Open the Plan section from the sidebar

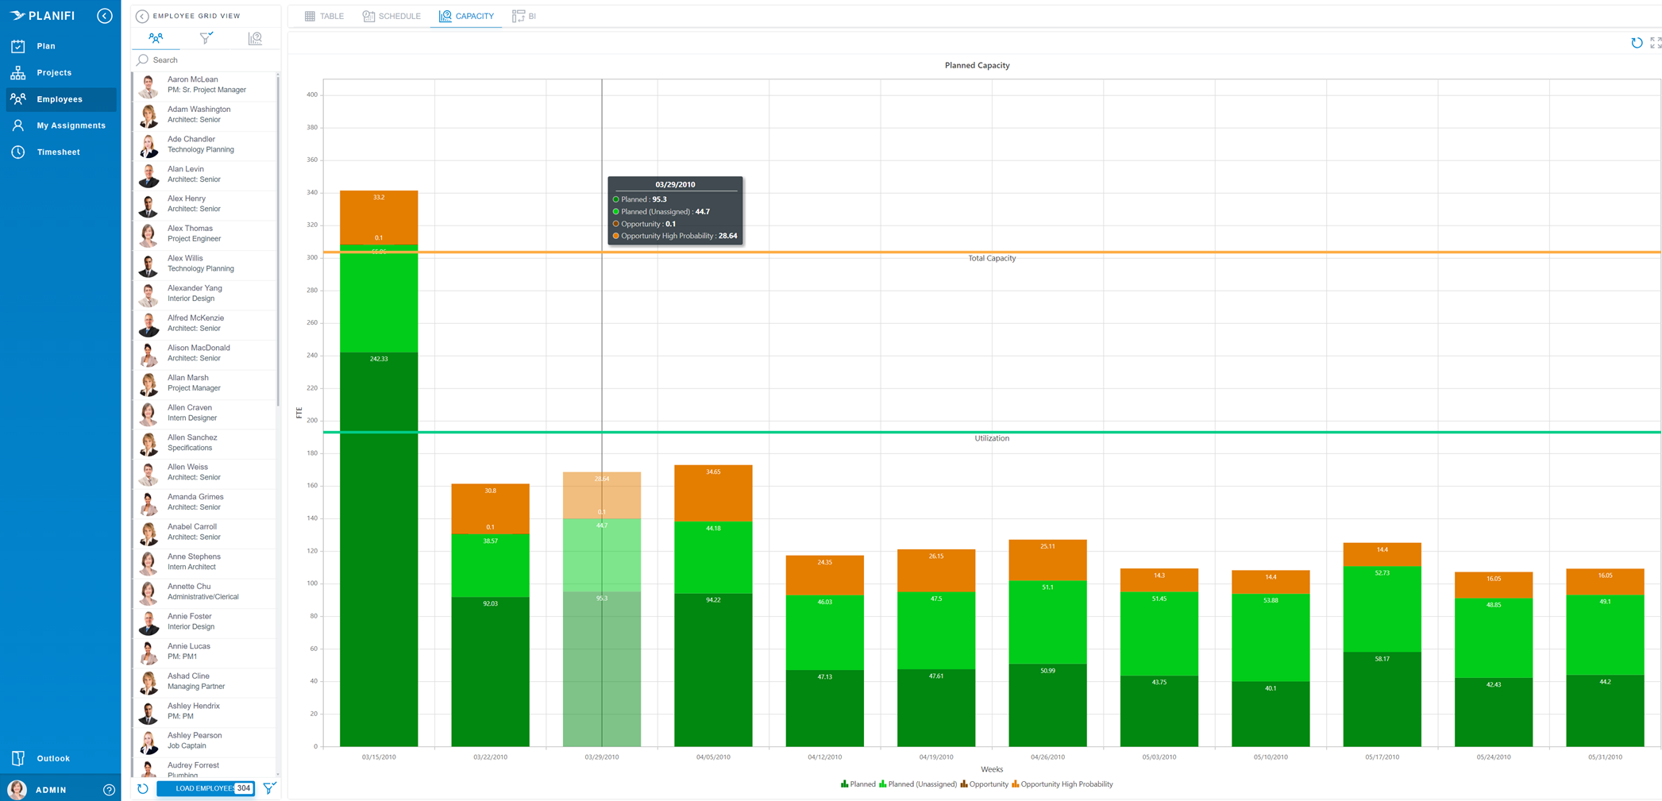(x=17, y=46)
